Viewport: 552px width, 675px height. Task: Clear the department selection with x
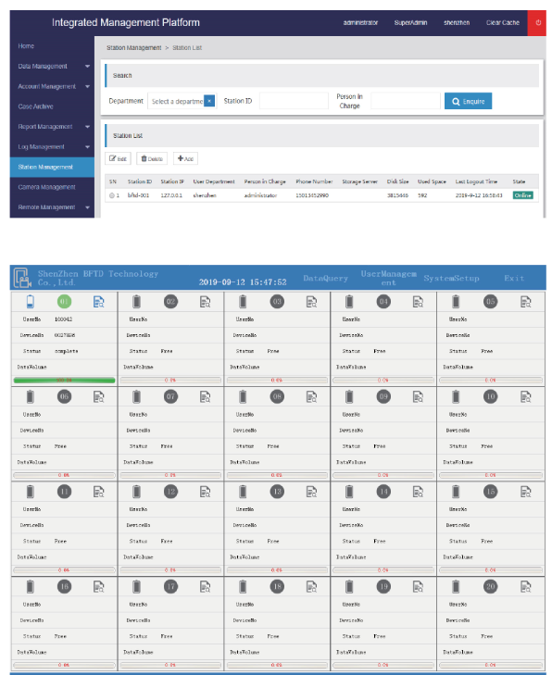tap(209, 101)
